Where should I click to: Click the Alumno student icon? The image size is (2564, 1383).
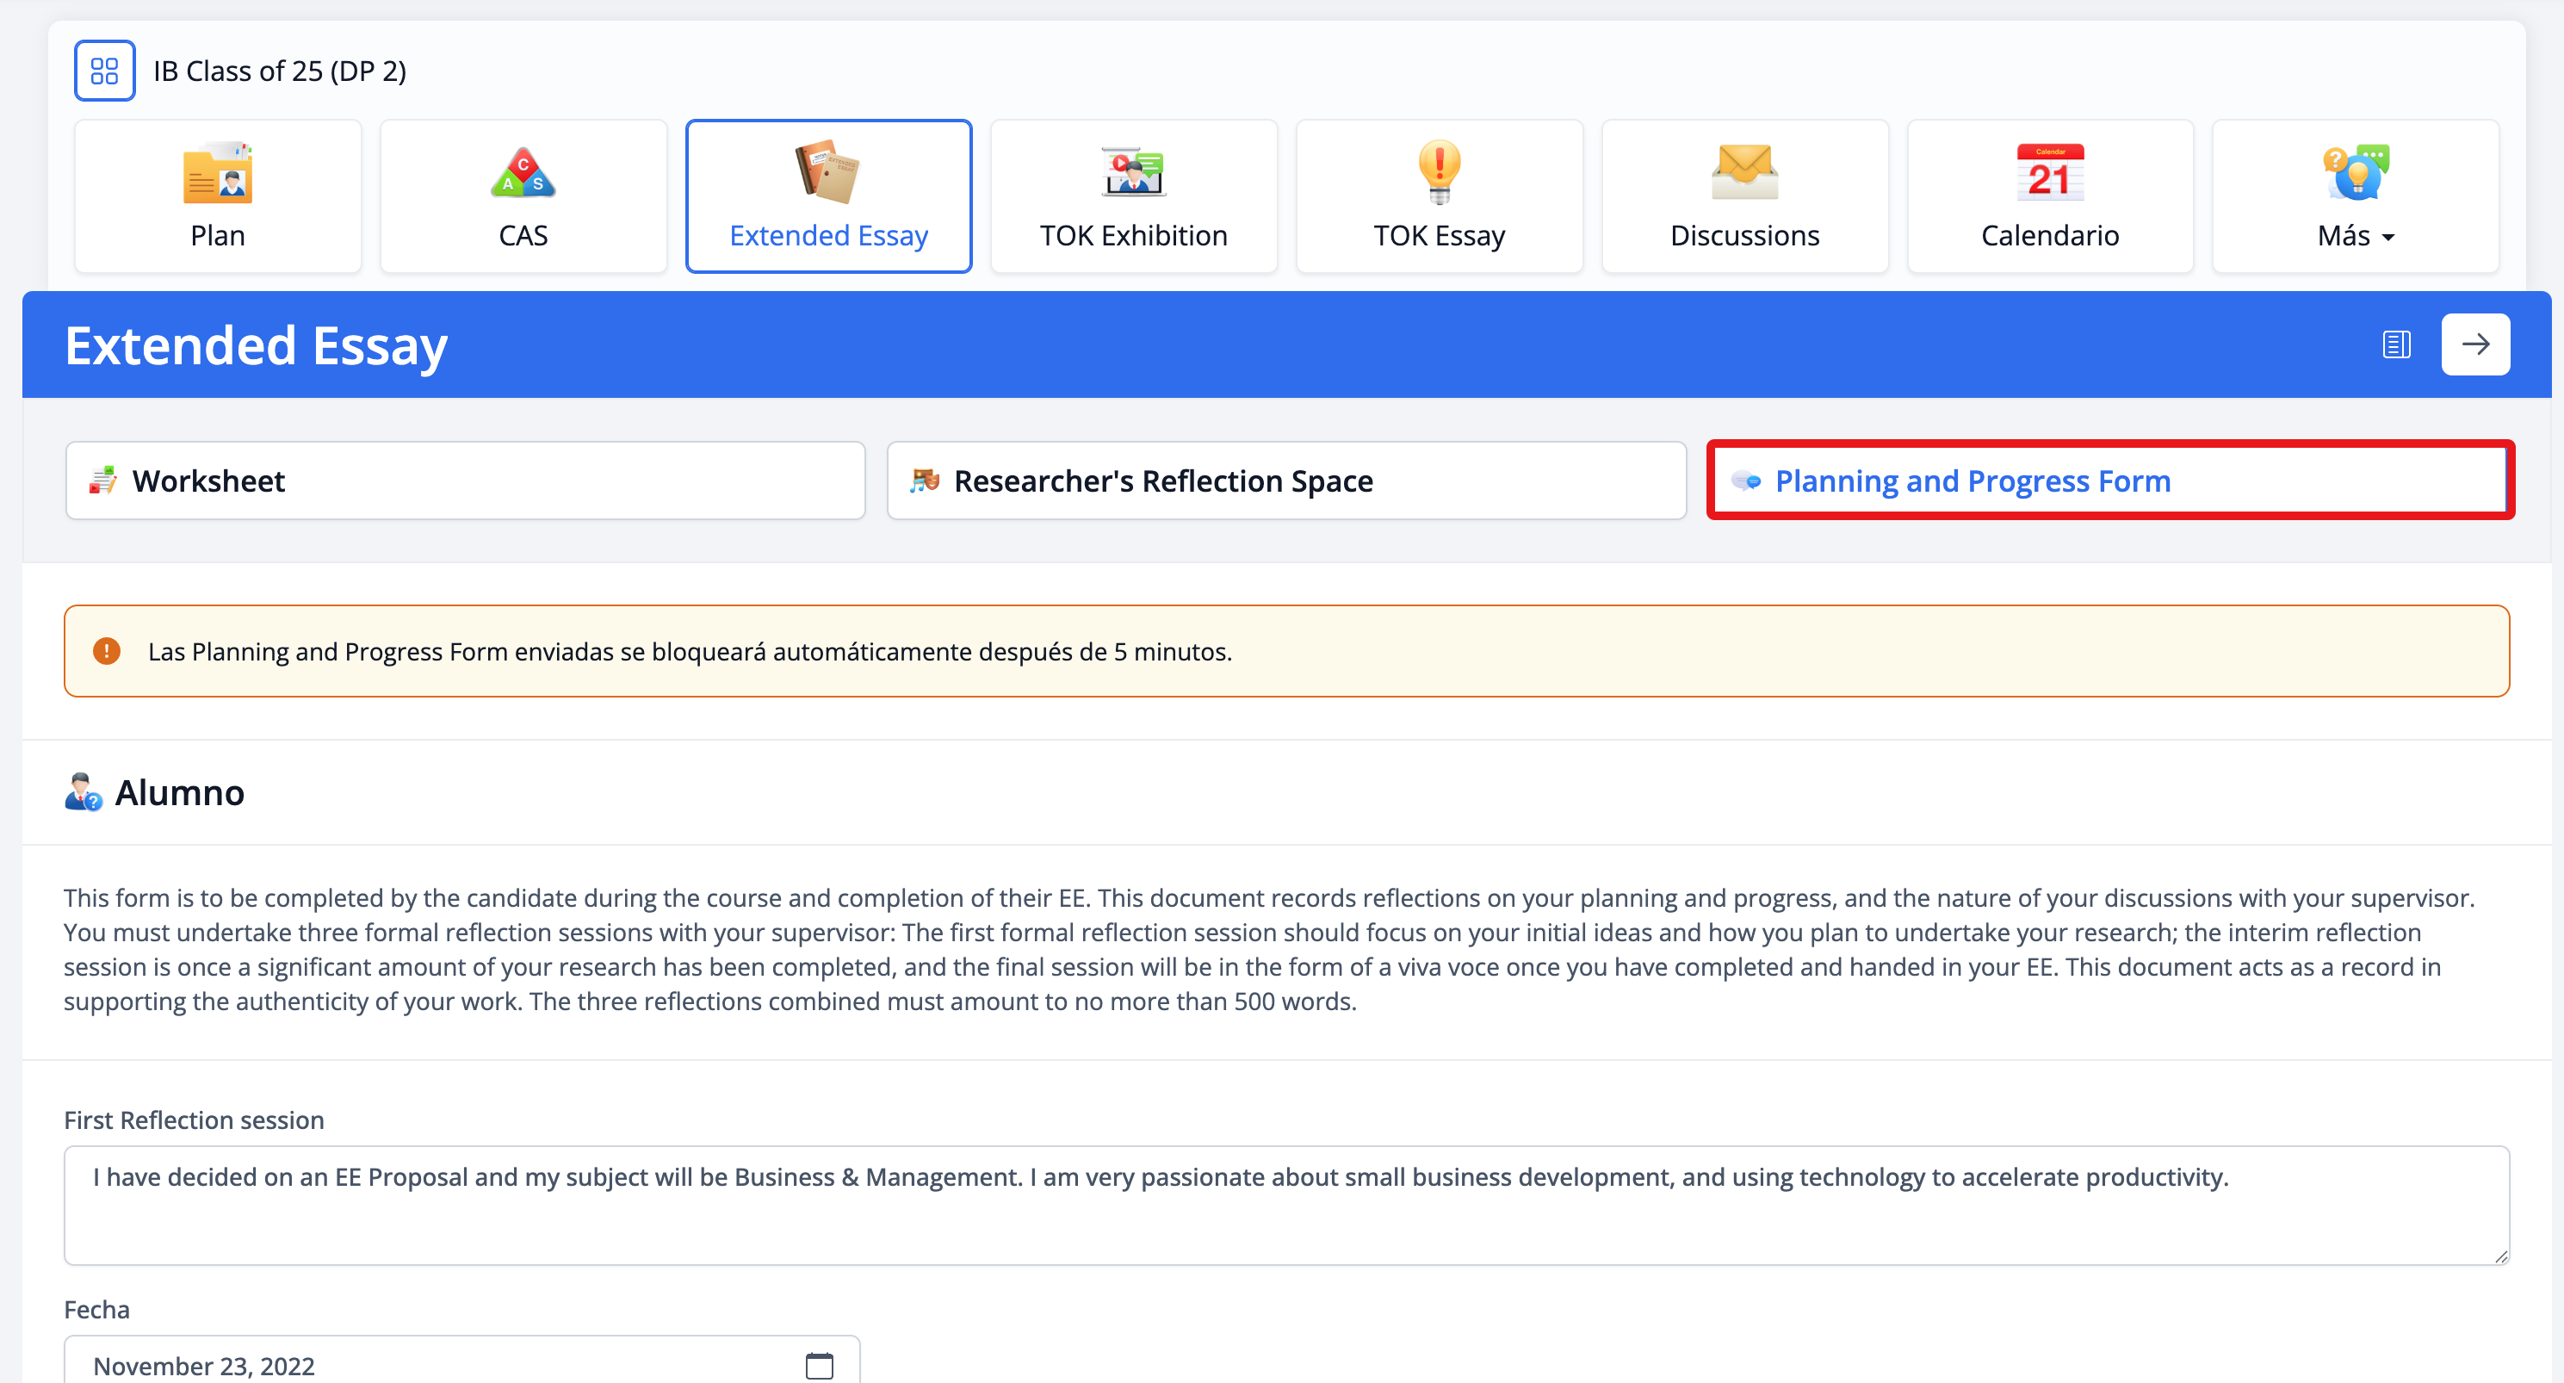[84, 792]
